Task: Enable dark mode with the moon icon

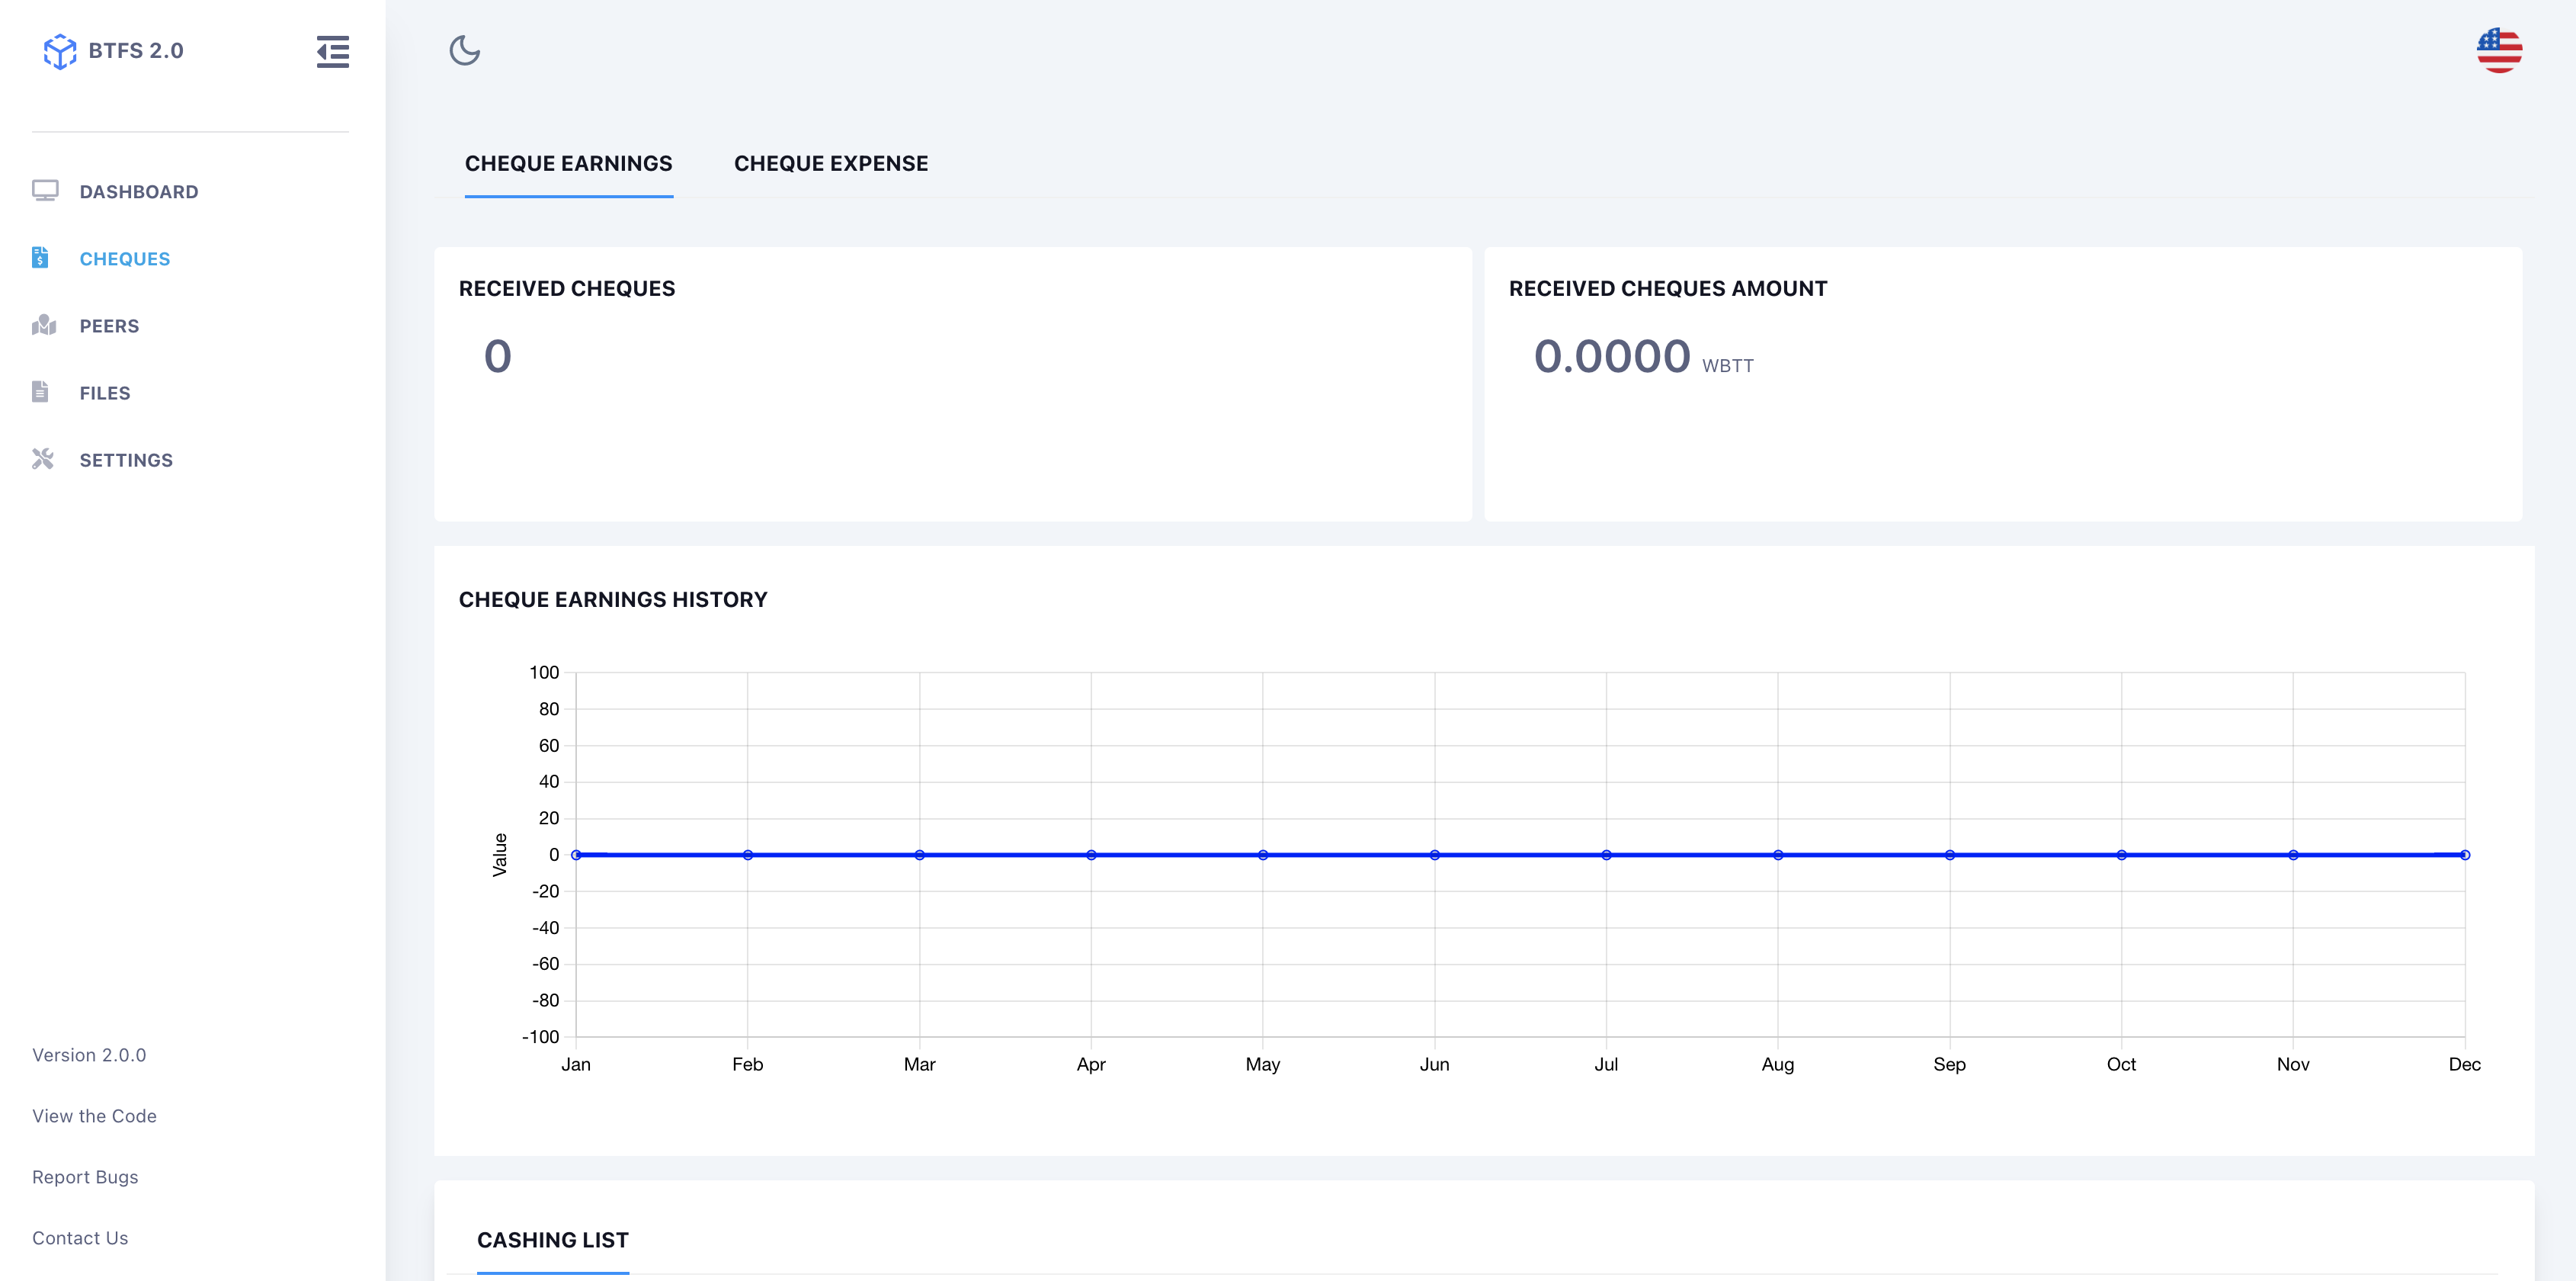Action: coord(464,52)
